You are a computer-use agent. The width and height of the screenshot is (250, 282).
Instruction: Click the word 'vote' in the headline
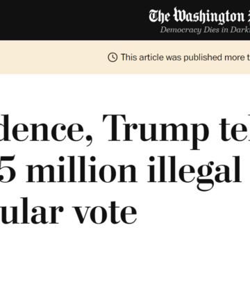pyautogui.click(x=106, y=212)
